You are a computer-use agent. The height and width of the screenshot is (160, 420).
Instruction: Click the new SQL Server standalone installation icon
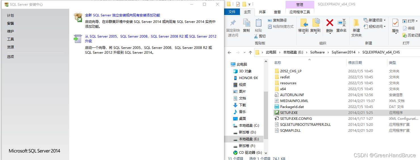click(x=78, y=17)
